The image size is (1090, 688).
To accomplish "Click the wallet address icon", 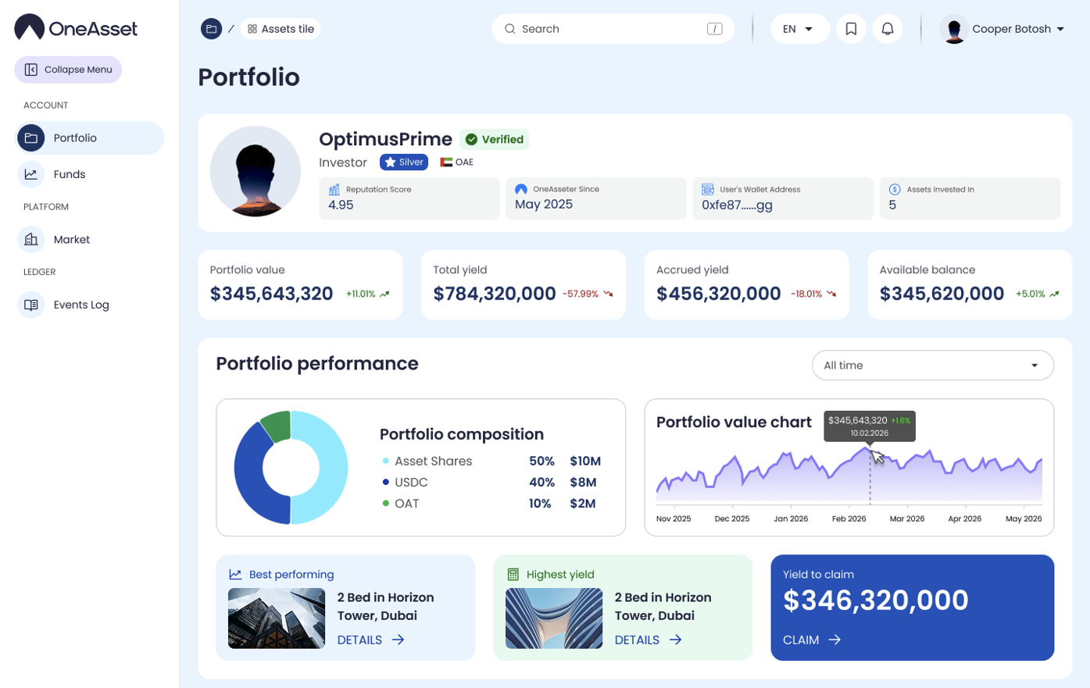I will 707,189.
